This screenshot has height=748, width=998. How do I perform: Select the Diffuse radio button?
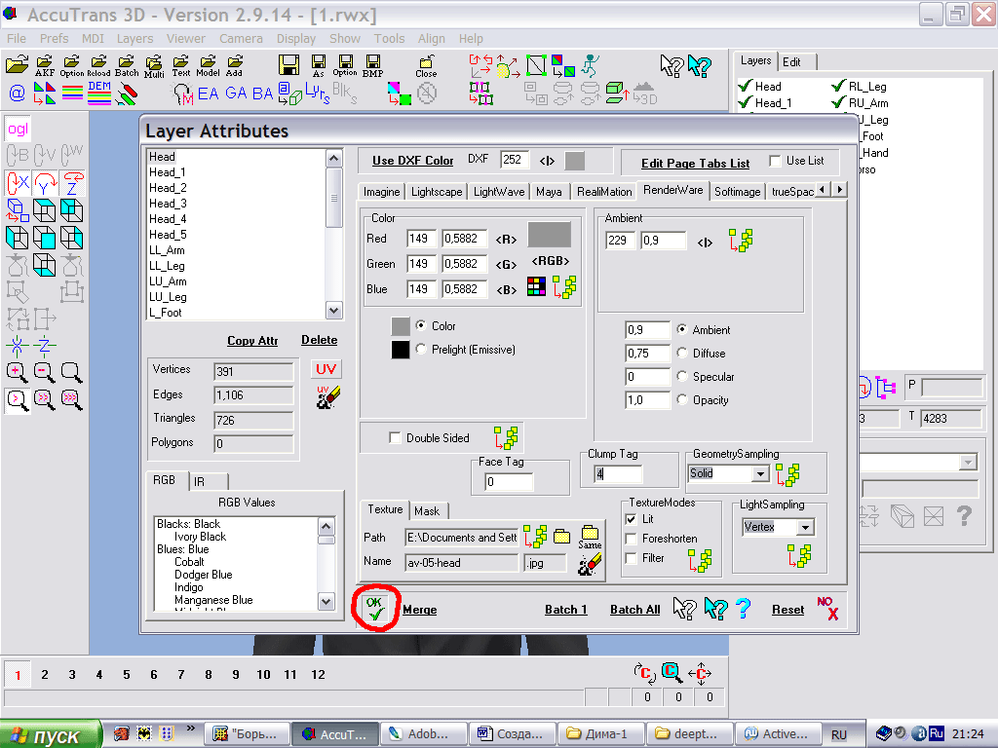click(681, 353)
